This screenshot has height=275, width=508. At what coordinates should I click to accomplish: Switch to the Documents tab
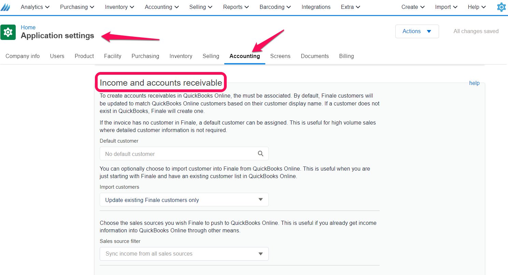tap(315, 56)
